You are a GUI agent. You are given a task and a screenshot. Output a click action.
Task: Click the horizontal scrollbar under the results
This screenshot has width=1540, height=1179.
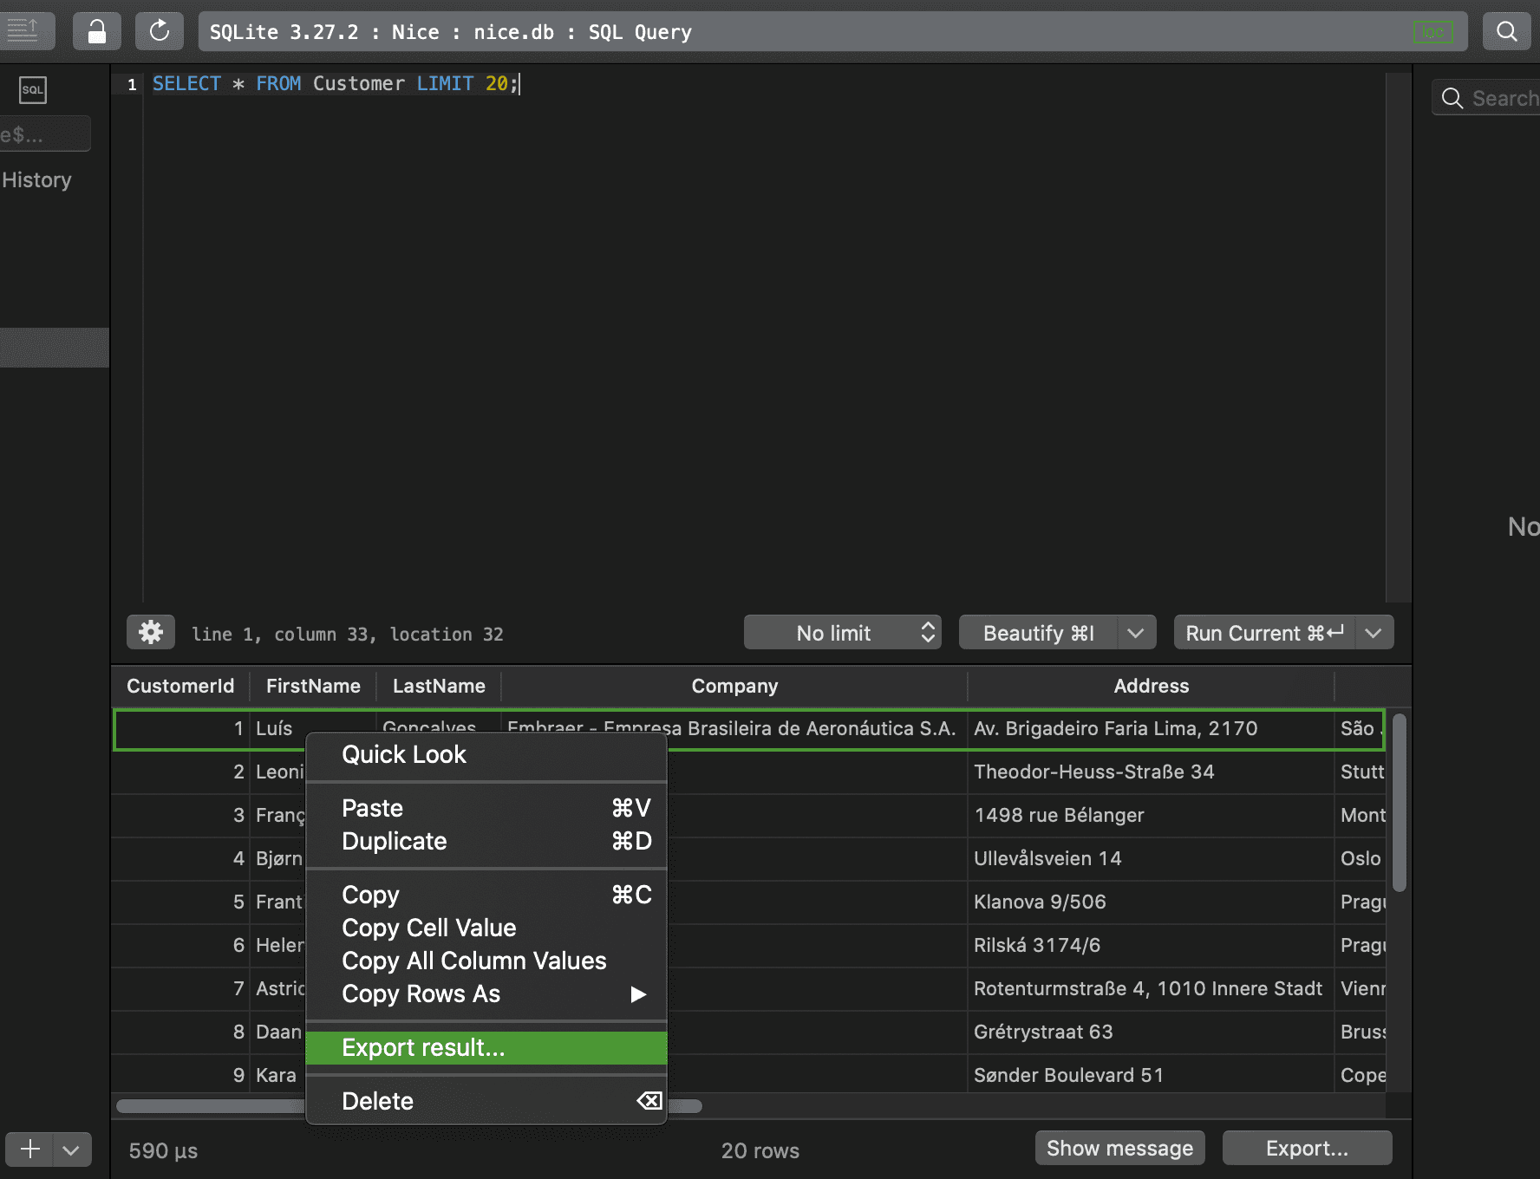pyautogui.click(x=409, y=1105)
